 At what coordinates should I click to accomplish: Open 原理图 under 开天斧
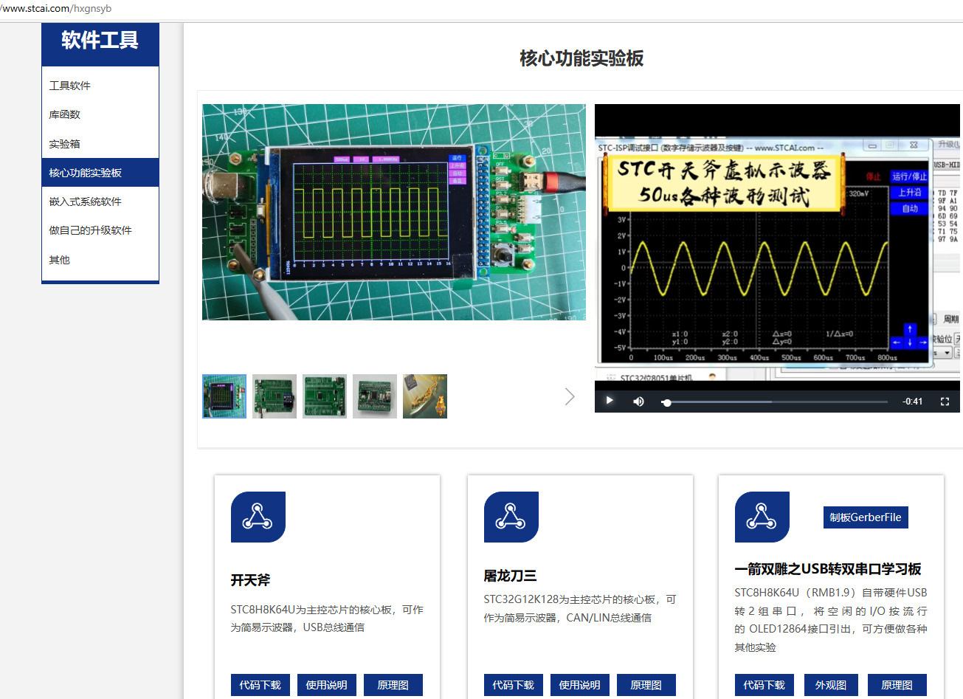tap(393, 685)
